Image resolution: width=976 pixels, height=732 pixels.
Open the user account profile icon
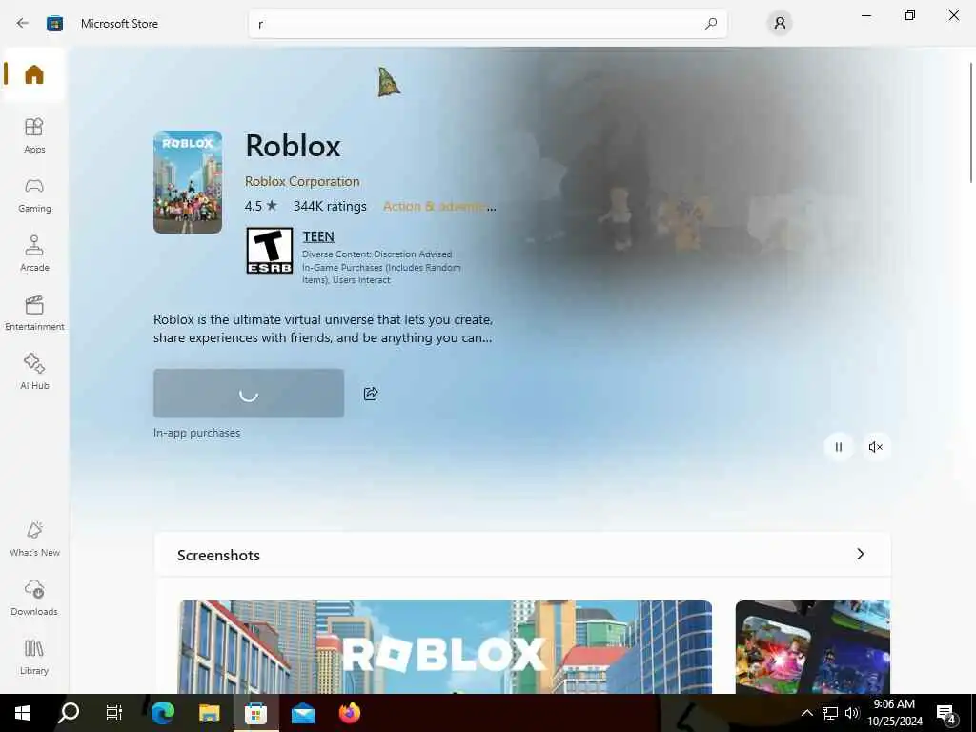click(780, 24)
